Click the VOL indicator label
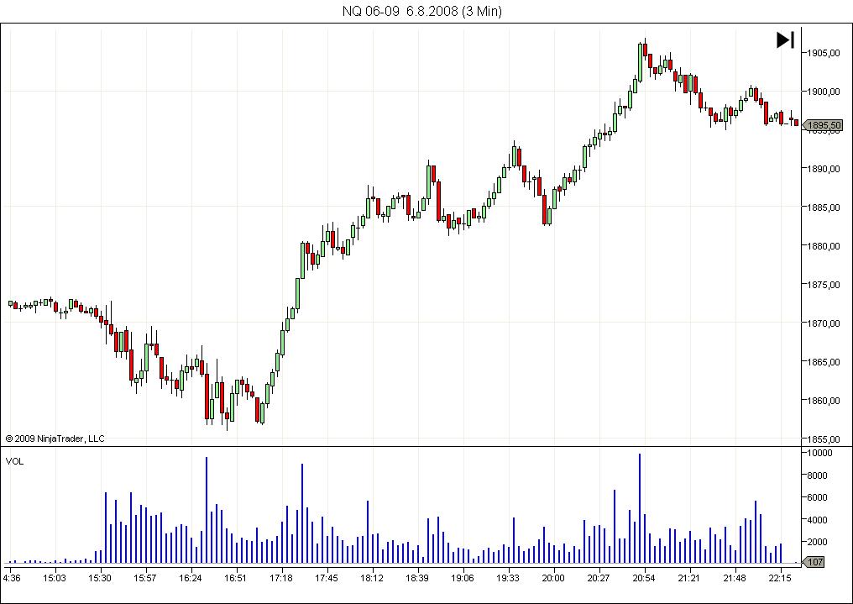853x604 pixels. [14, 461]
